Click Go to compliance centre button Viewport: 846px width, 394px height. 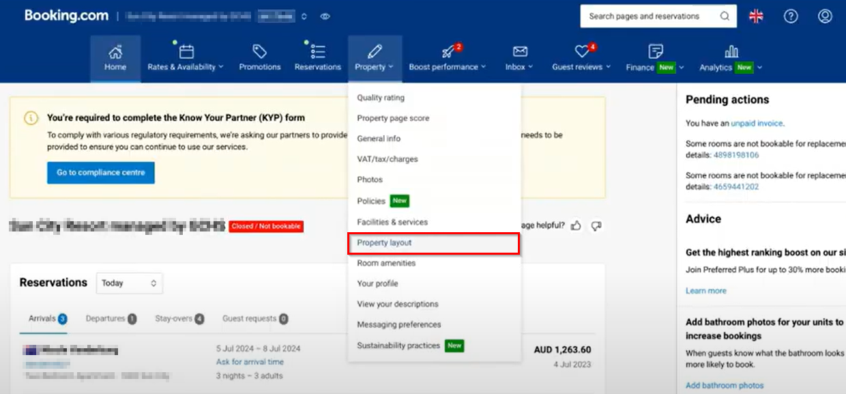pos(101,173)
